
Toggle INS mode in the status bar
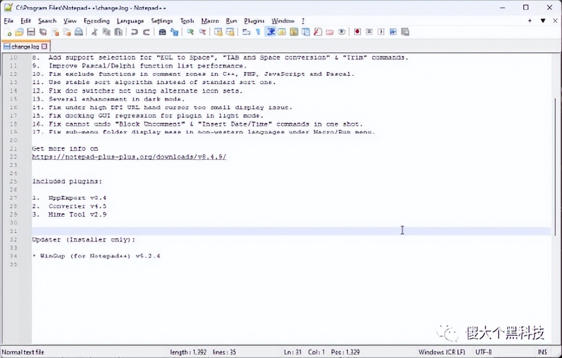(x=542, y=352)
